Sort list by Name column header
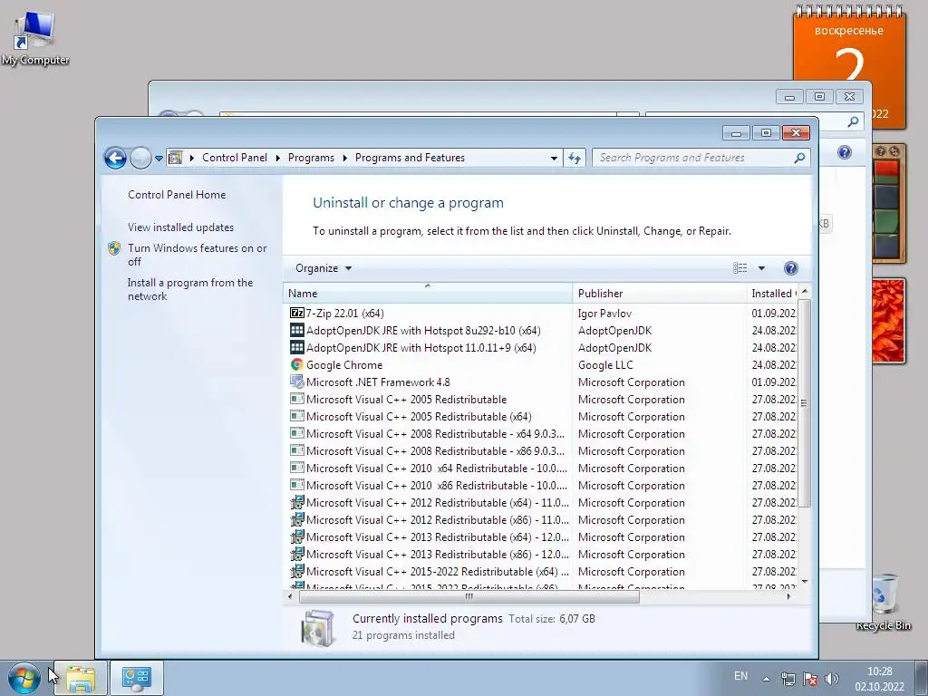The width and height of the screenshot is (928, 696). click(428, 293)
